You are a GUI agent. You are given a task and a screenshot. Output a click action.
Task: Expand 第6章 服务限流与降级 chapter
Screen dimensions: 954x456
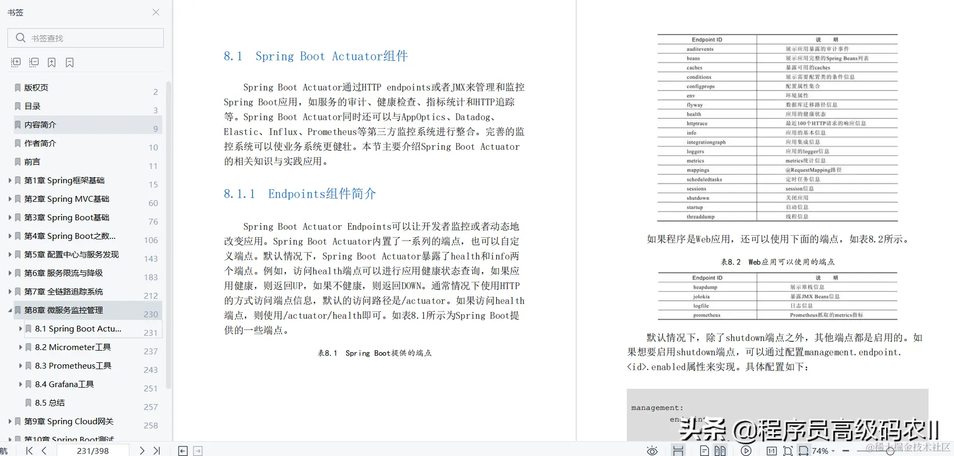coord(10,273)
